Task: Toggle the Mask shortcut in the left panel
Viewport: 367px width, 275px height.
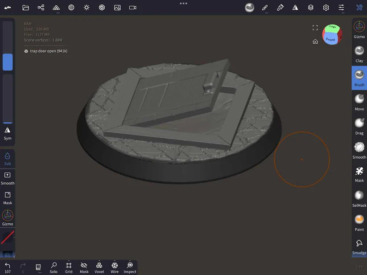Action: tap(8, 198)
